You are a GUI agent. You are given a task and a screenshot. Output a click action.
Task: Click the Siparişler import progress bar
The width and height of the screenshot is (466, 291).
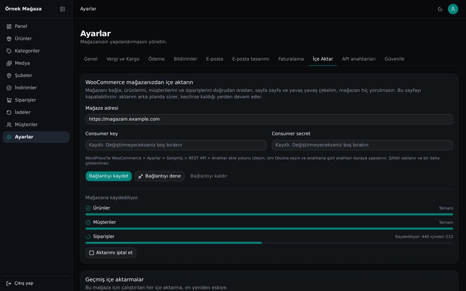click(269, 243)
